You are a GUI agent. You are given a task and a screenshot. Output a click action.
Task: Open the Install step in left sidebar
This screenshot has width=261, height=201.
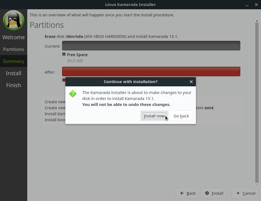click(x=14, y=73)
